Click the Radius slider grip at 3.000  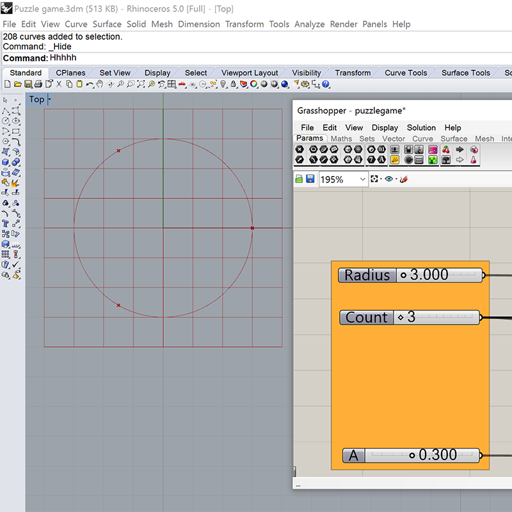tap(403, 275)
